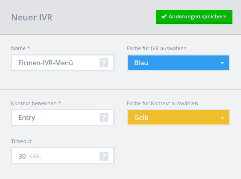Open help icon inside the Entry context field
This screenshot has height=179, width=241.
104,117
